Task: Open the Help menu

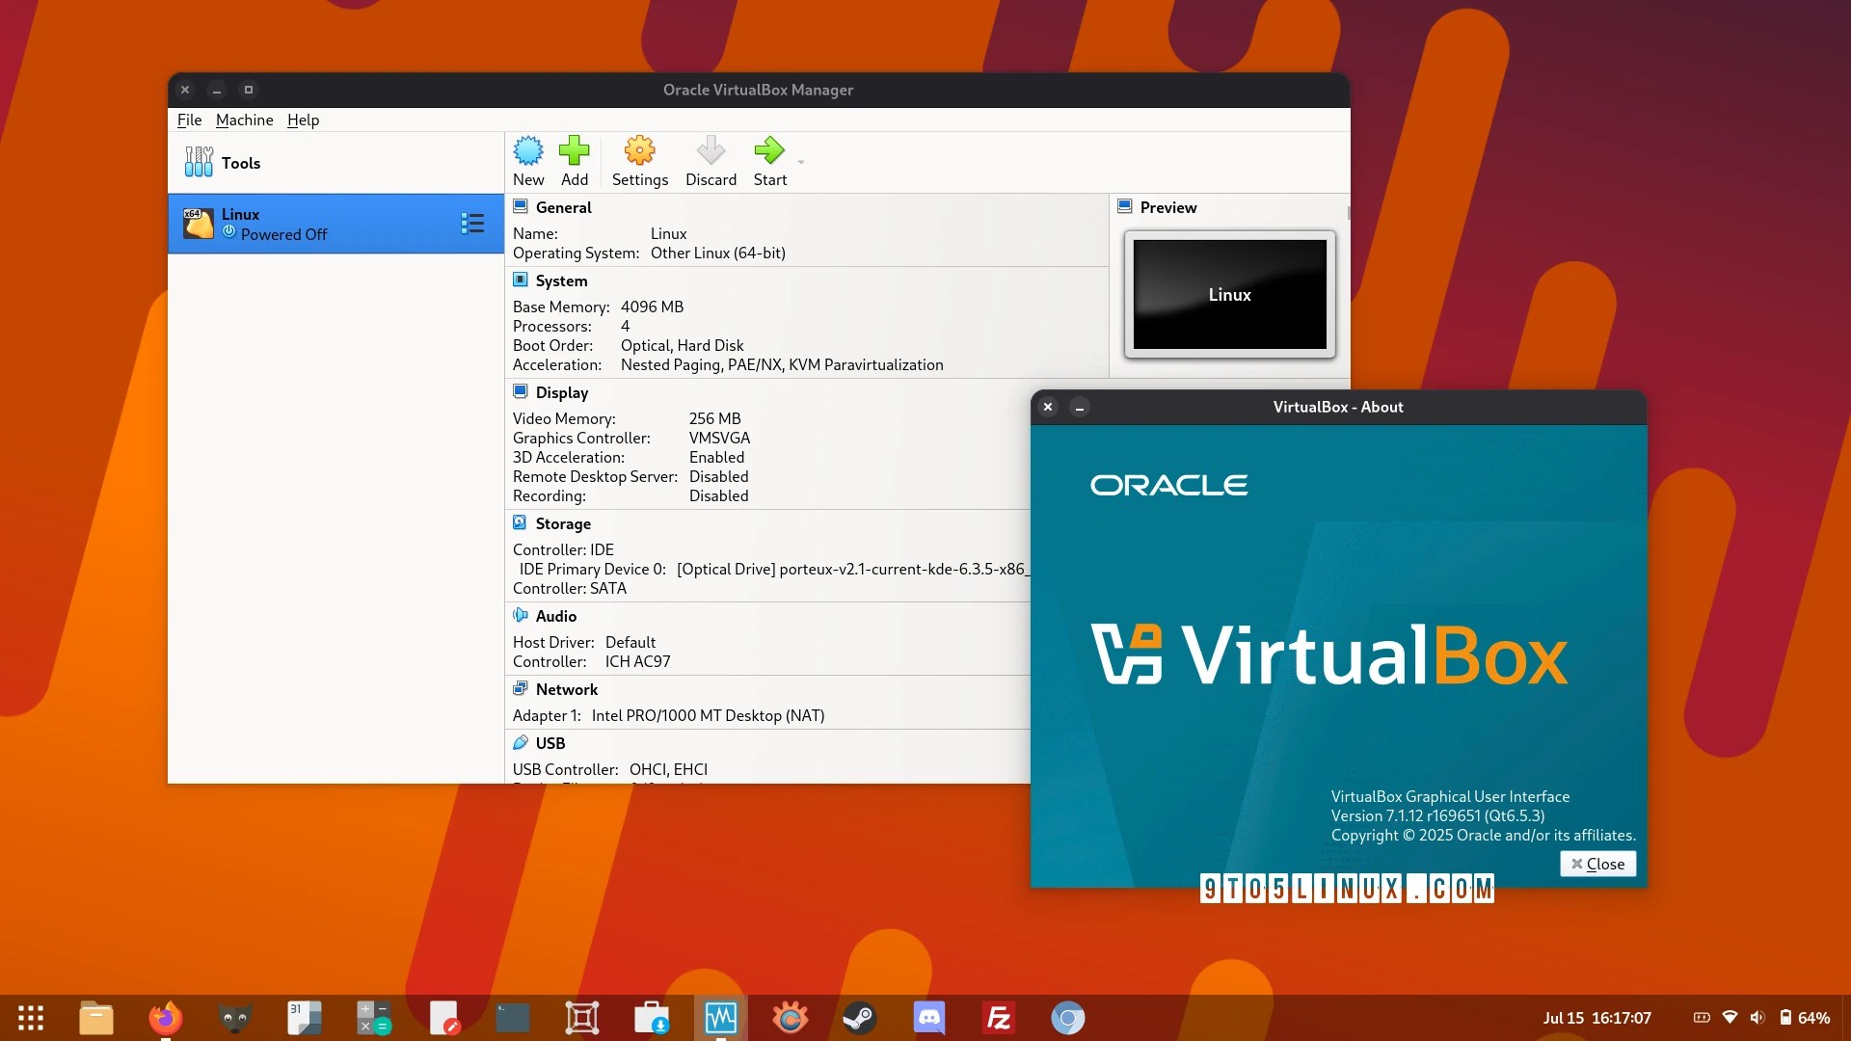Action: (303, 120)
